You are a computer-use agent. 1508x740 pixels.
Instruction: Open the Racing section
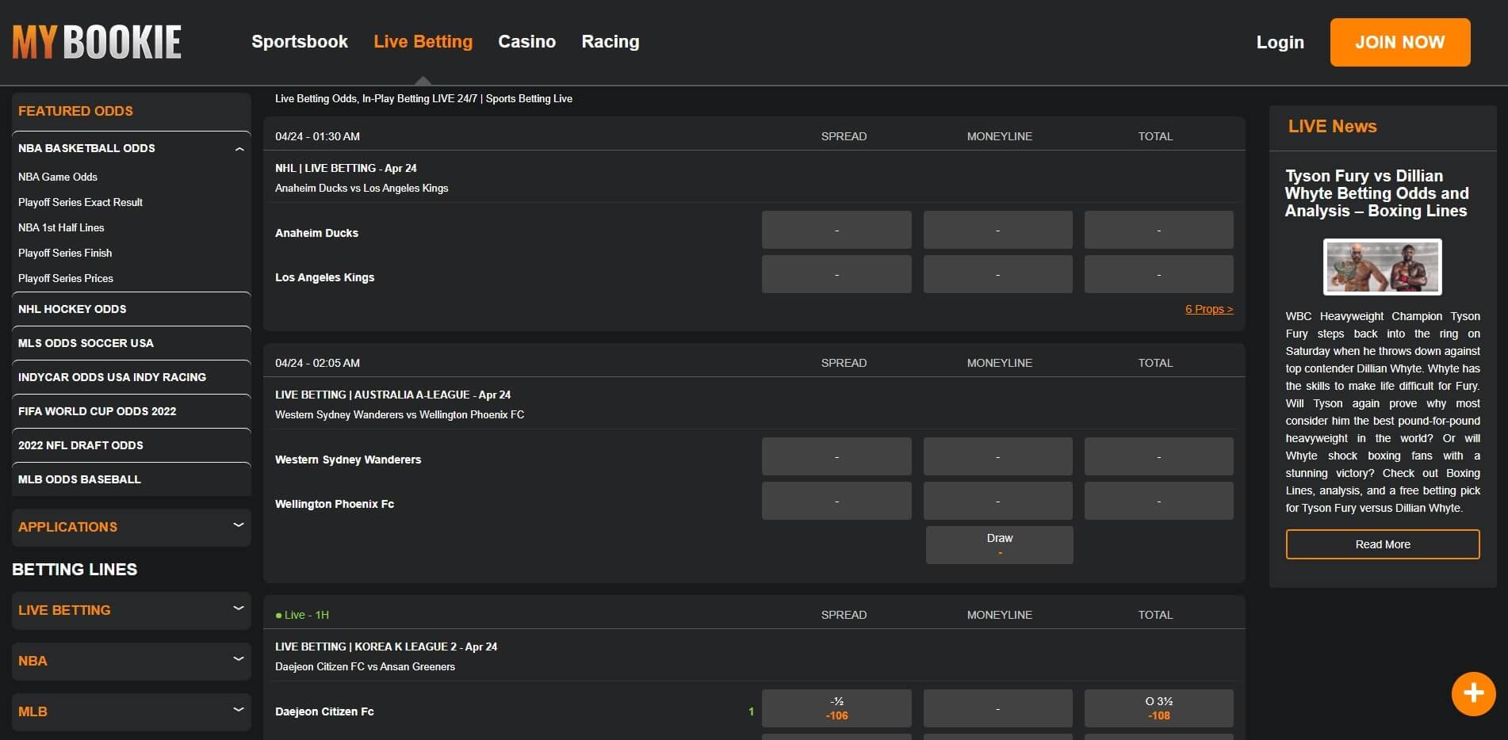(610, 41)
